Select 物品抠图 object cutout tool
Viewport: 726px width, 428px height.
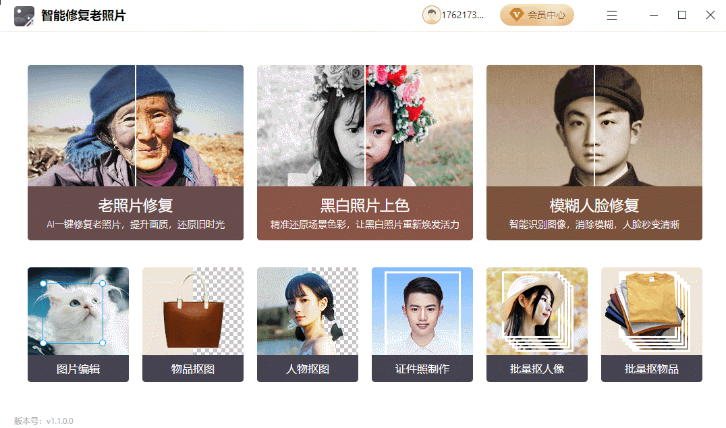192,324
